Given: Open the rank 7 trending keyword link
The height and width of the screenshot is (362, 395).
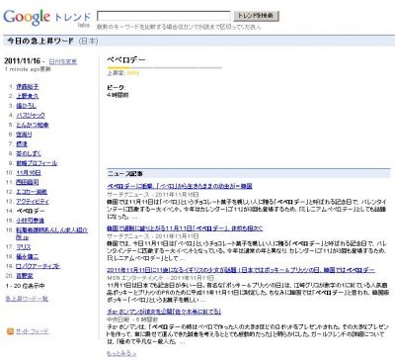Looking at the screenshot, I should pyautogui.click(x=22, y=143).
